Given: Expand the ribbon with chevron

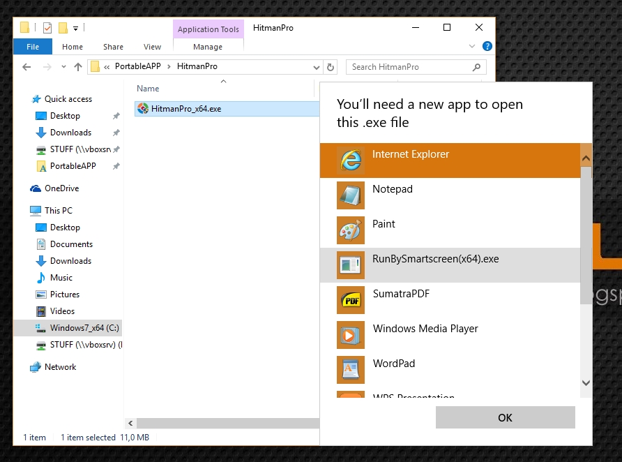Looking at the screenshot, I should click(x=472, y=46).
